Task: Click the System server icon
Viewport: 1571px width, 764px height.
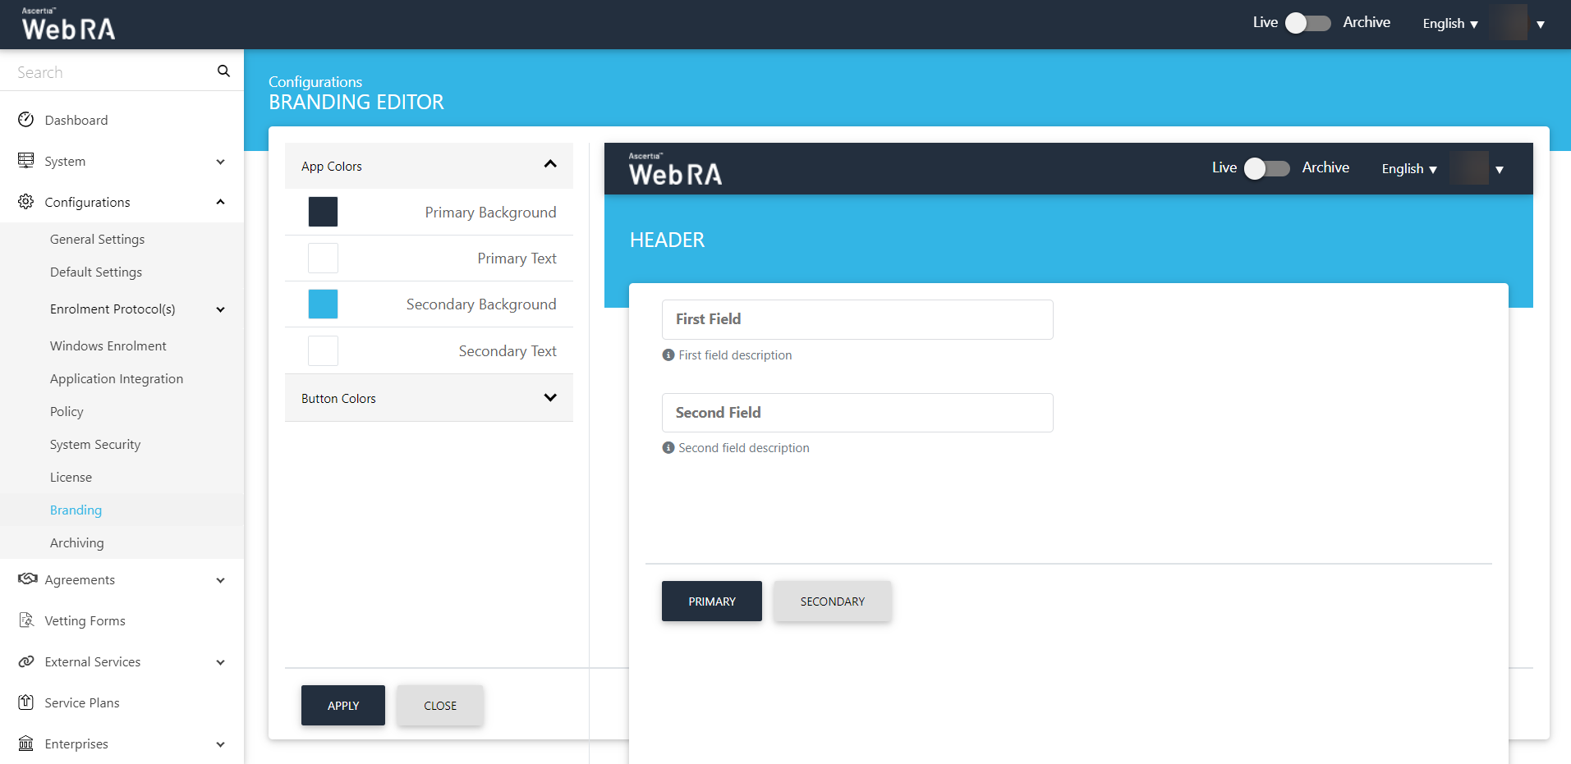Action: [26, 161]
